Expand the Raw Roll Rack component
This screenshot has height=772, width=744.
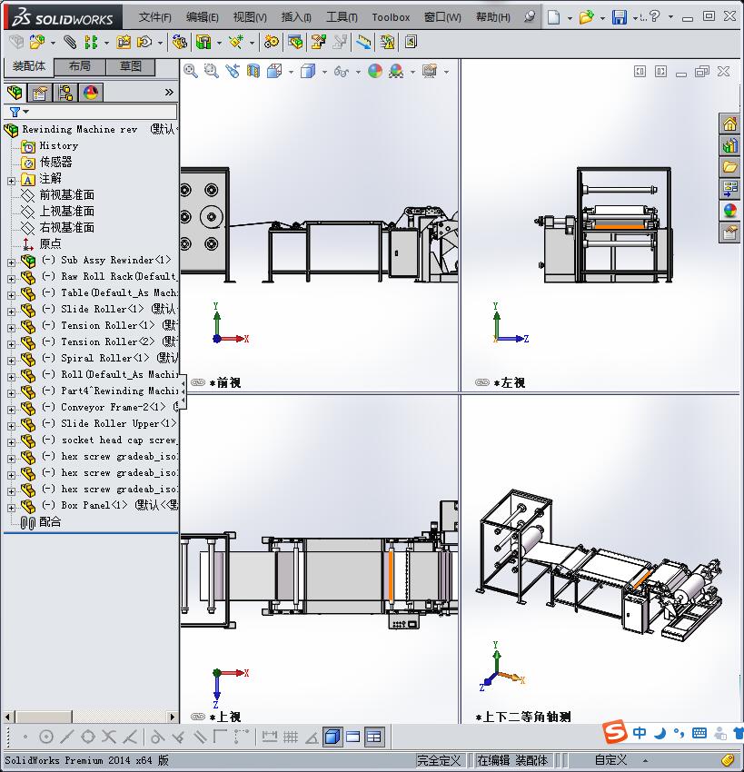[11, 279]
